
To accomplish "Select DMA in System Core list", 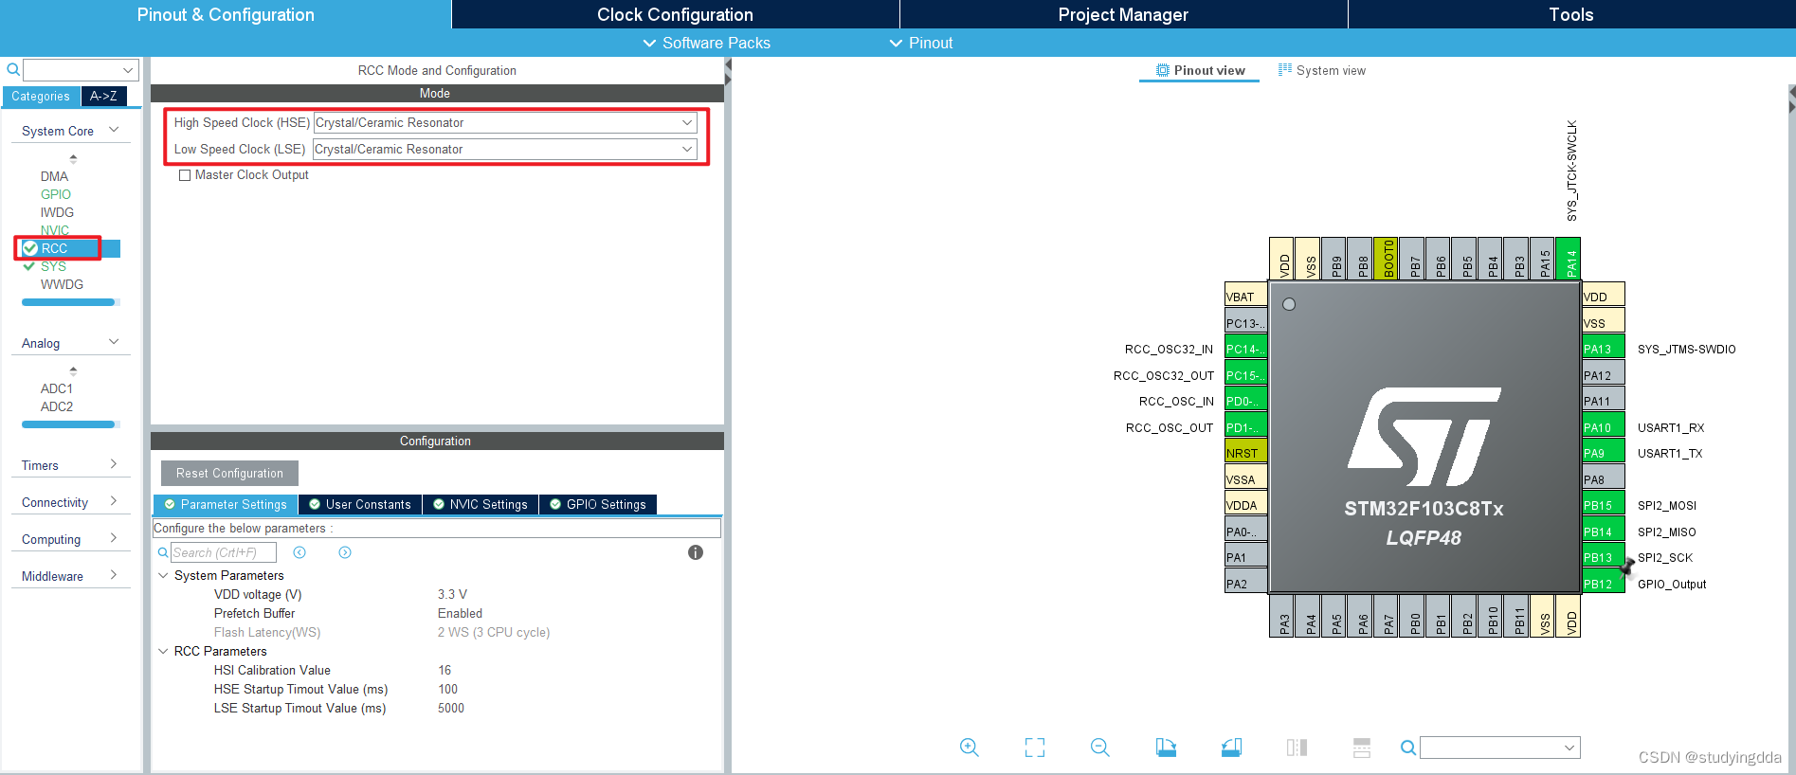I will click(x=54, y=176).
